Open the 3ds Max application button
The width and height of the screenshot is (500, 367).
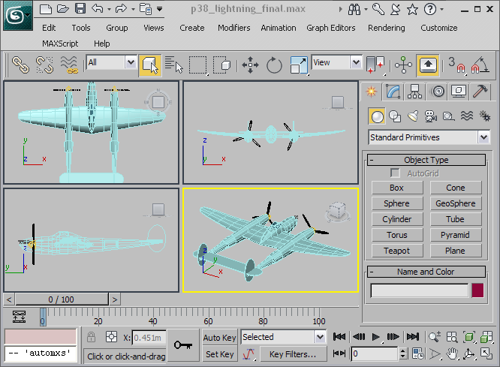click(x=18, y=16)
